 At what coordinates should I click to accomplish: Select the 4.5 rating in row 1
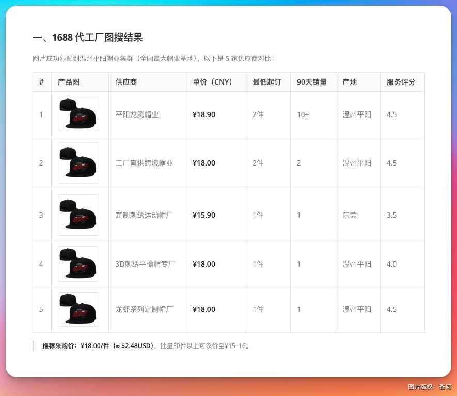tap(391, 114)
